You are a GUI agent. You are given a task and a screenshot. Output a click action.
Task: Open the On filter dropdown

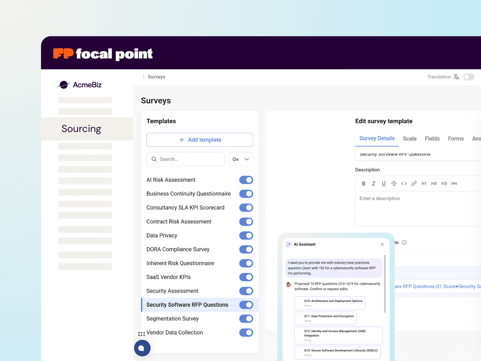tap(241, 159)
